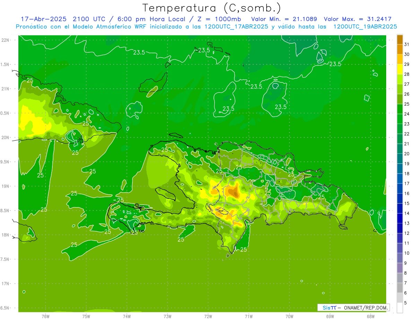
Task: Click the '5' label on the color scale
Action: [406, 303]
